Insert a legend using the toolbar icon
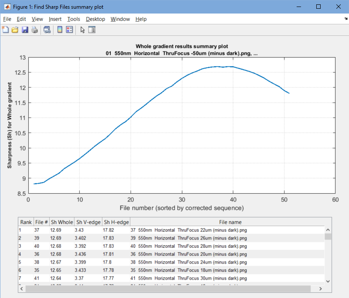349x298 pixels. pyautogui.click(x=69, y=30)
